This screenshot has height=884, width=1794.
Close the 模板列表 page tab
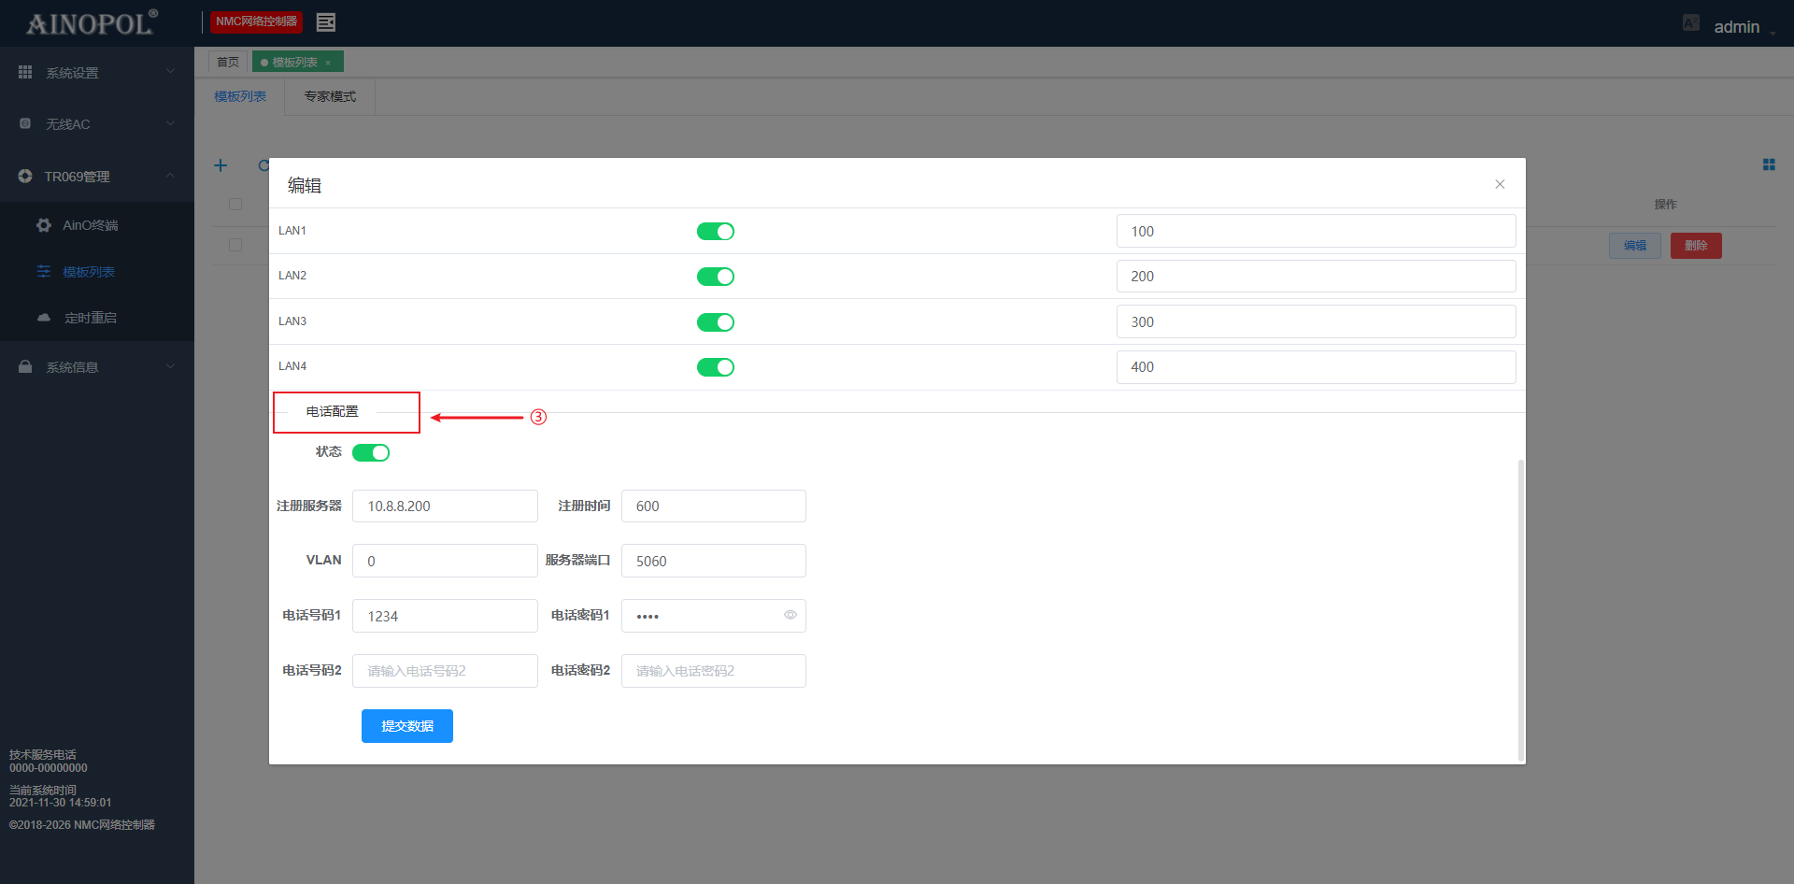click(328, 63)
